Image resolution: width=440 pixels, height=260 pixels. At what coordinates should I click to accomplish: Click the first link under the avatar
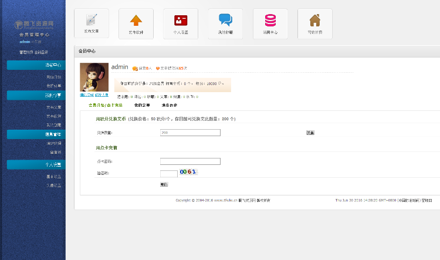[x=86, y=95]
